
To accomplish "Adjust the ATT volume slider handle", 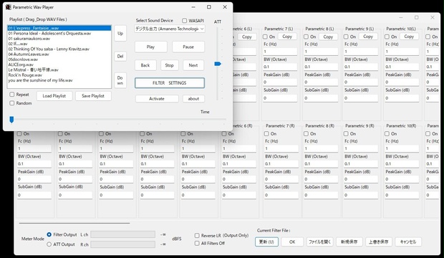I will click(x=218, y=64).
